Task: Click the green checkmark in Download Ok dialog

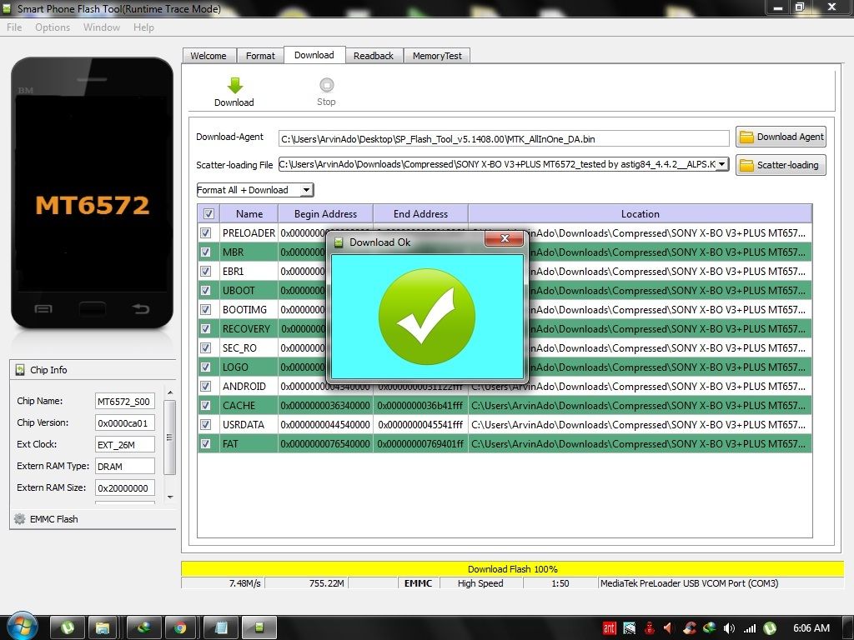Action: pyautogui.click(x=426, y=316)
